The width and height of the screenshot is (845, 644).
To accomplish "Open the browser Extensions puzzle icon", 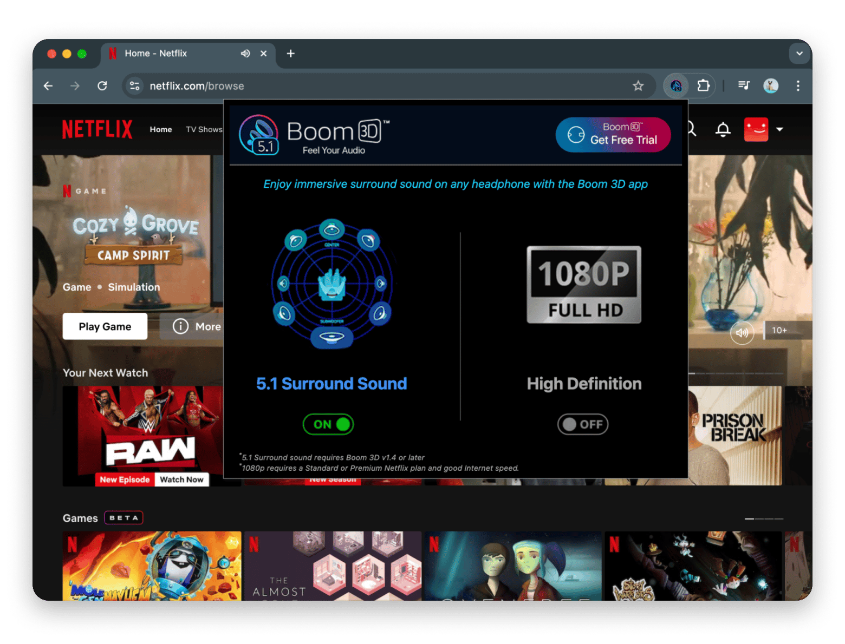I will coord(703,86).
